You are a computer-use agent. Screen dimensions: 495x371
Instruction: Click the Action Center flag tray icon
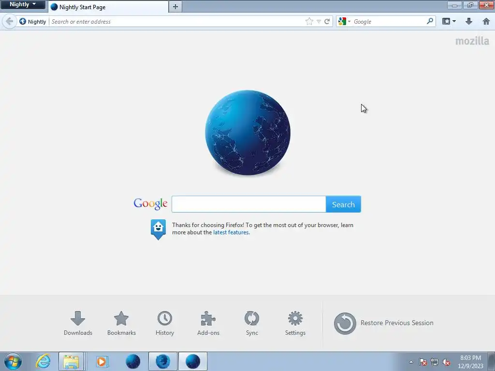pyautogui.click(x=422, y=362)
